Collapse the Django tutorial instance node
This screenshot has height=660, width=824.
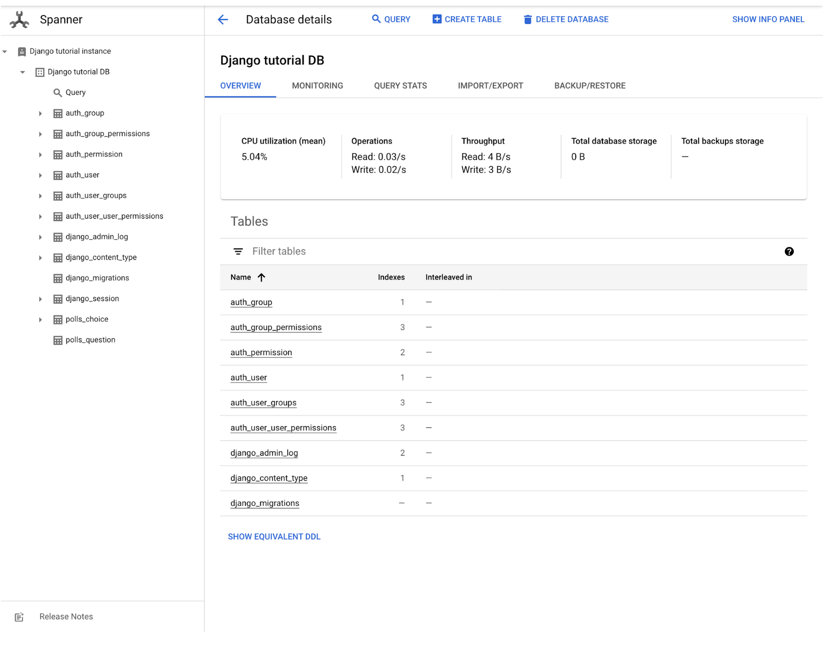pyautogui.click(x=5, y=52)
